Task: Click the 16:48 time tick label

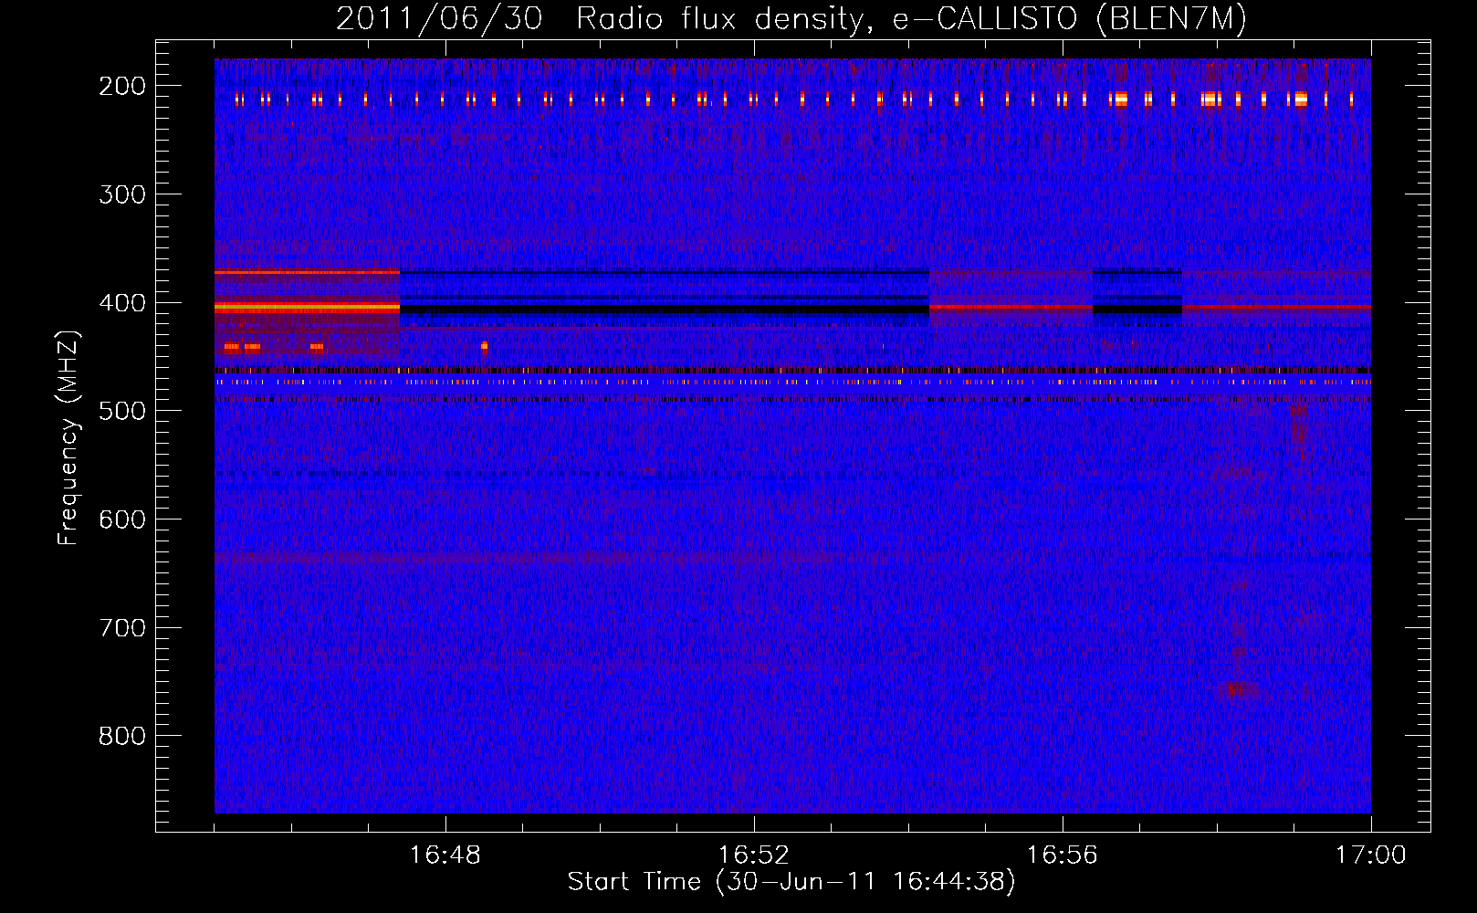Action: click(x=445, y=855)
